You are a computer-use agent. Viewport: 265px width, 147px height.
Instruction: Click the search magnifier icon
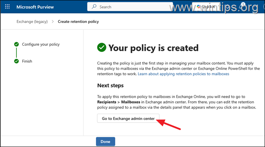94,7
